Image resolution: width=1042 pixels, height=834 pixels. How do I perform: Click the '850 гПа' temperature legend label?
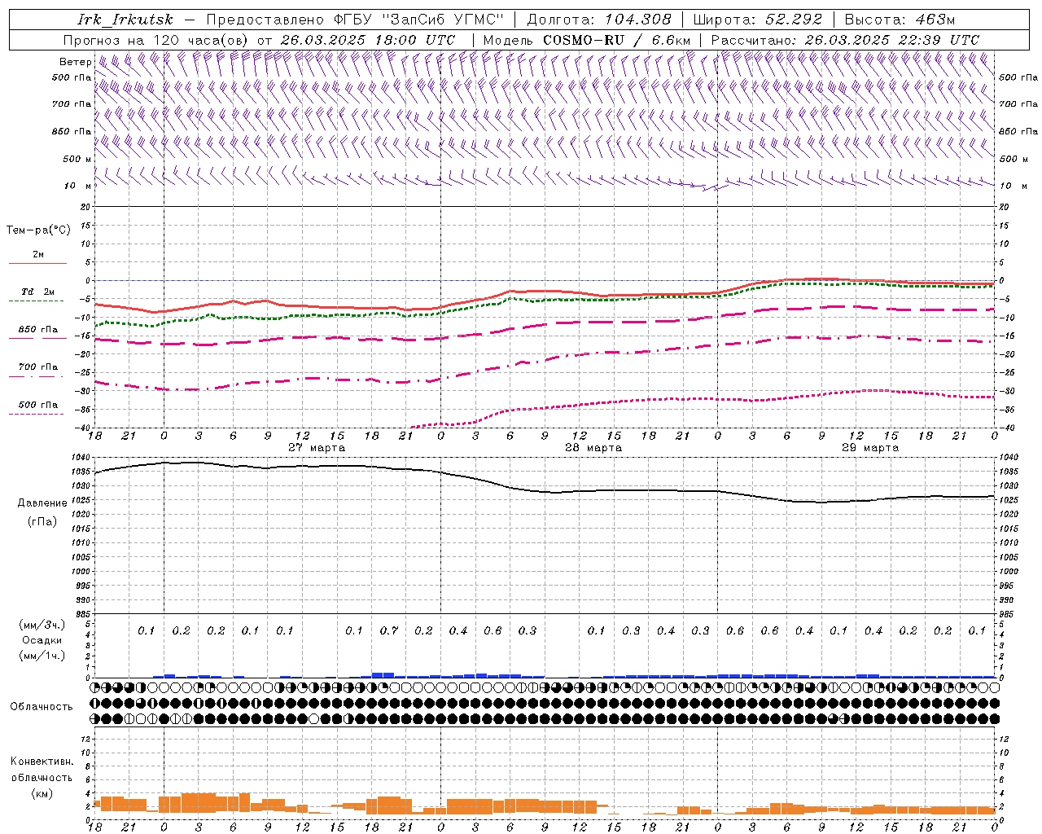tap(38, 330)
